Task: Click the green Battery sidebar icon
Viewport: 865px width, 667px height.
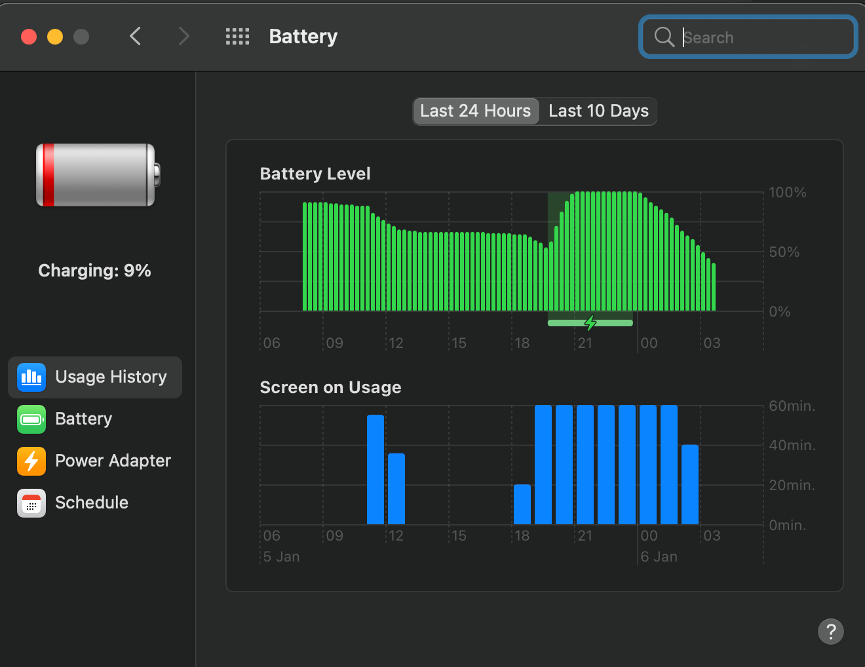Action: click(31, 419)
